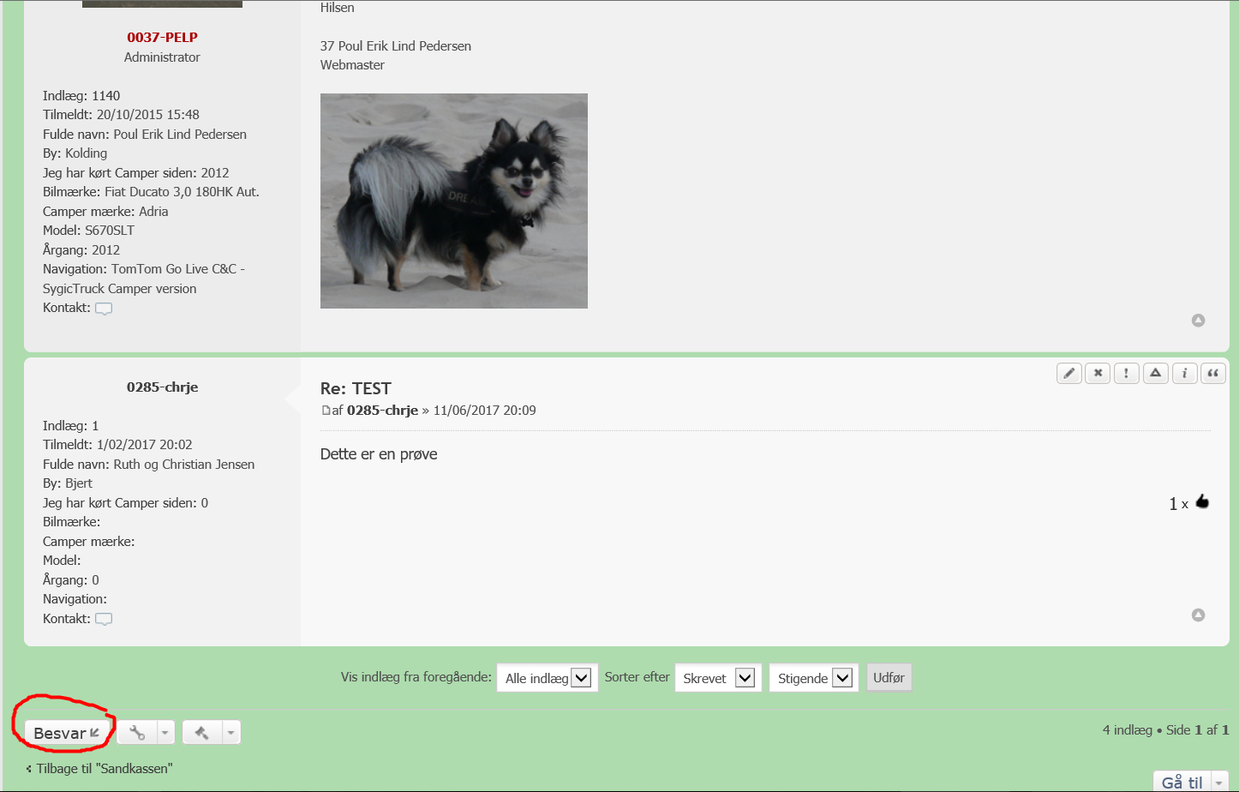Click 'Jeg har kørt Camper siden: 2012'
This screenshot has height=792, width=1239.
pos(135,173)
